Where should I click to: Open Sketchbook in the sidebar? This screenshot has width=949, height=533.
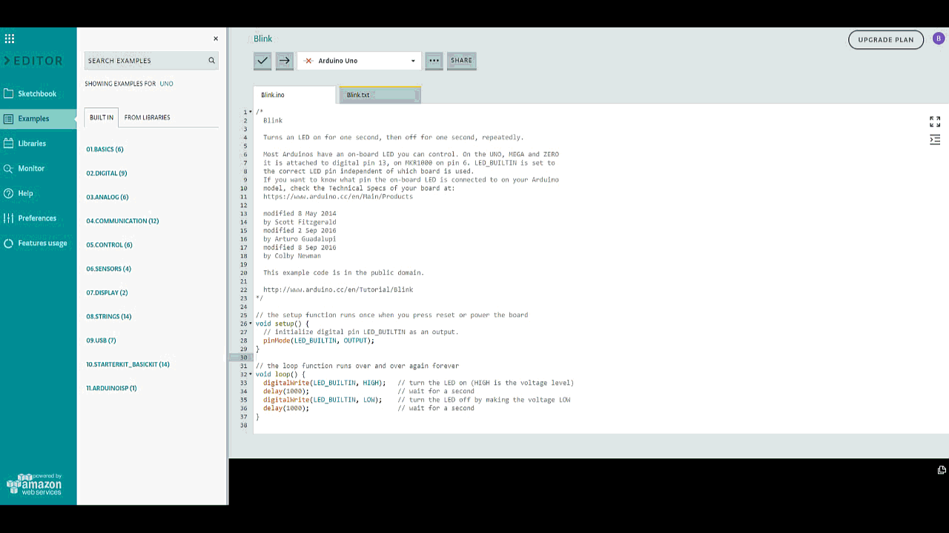click(x=37, y=94)
